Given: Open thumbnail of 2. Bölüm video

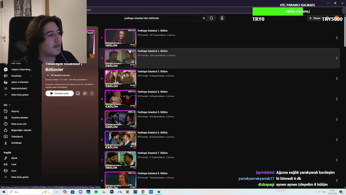Looking at the screenshot, I should point(121,58).
